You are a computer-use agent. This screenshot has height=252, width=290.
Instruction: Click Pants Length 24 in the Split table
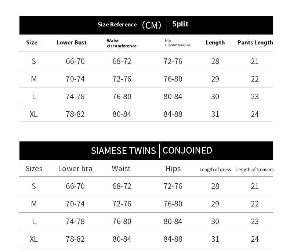tap(255, 114)
